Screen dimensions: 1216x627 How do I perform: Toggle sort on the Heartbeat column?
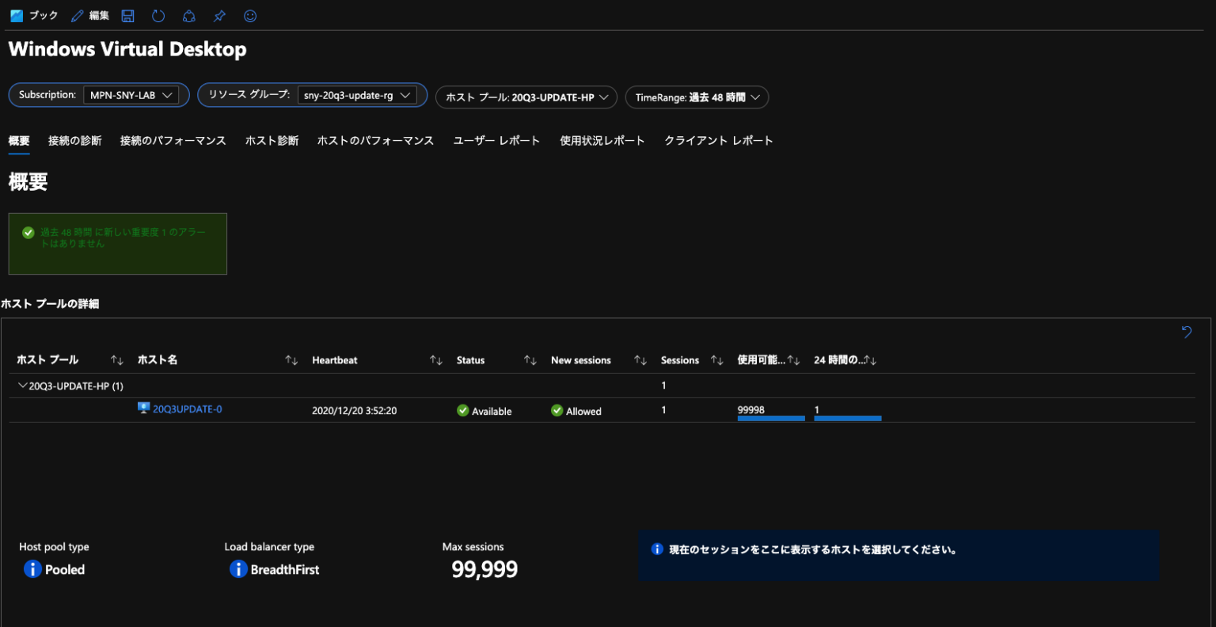tap(436, 359)
